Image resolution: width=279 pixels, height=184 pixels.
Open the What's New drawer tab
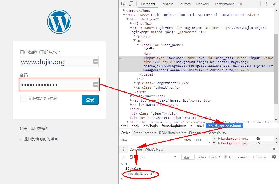coord(154,150)
